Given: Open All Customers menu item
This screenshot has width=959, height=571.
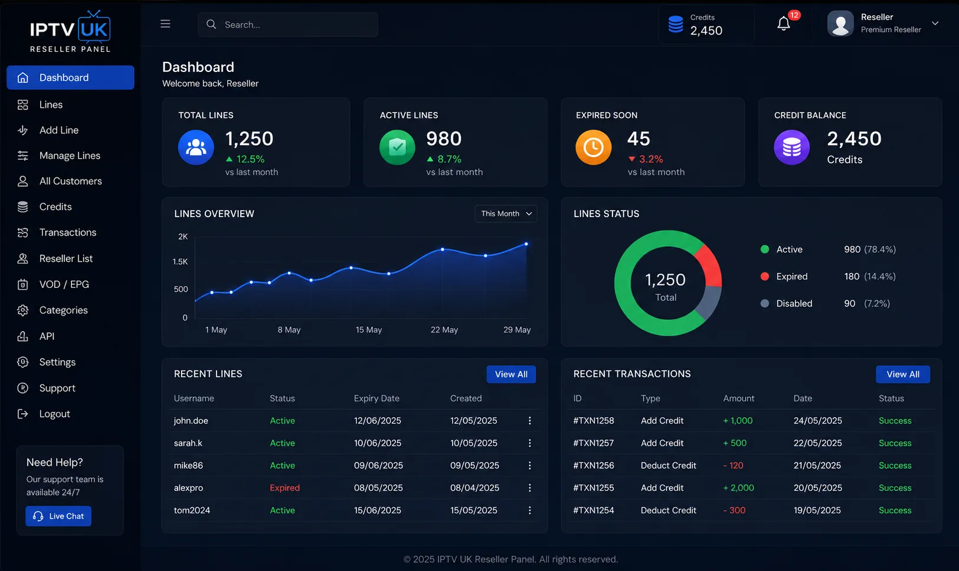Looking at the screenshot, I should point(70,181).
